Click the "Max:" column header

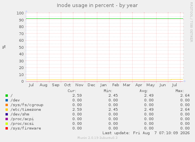point(180,91)
